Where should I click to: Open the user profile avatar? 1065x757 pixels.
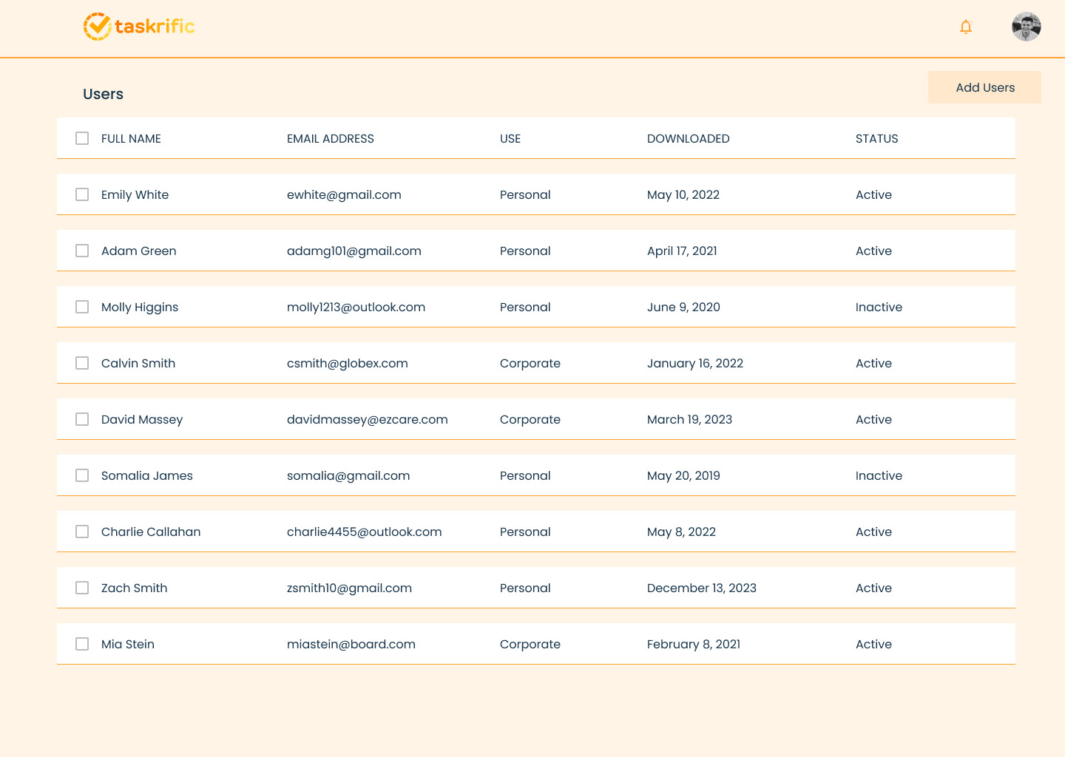coord(1026,27)
